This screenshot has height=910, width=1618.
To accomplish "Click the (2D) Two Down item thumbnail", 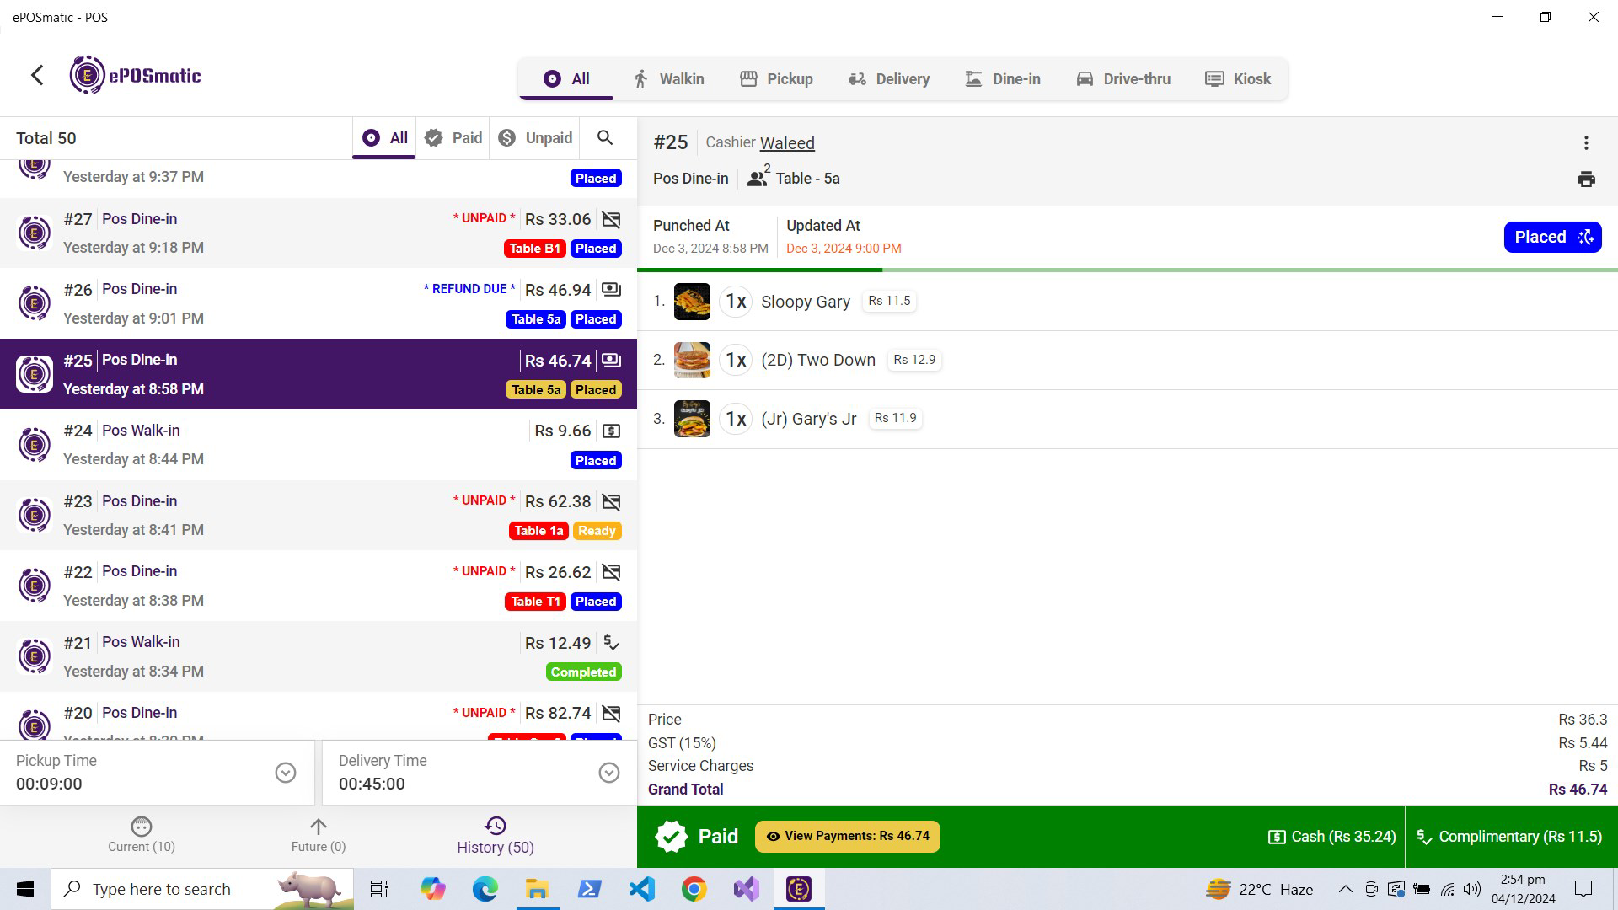I will click(x=692, y=360).
